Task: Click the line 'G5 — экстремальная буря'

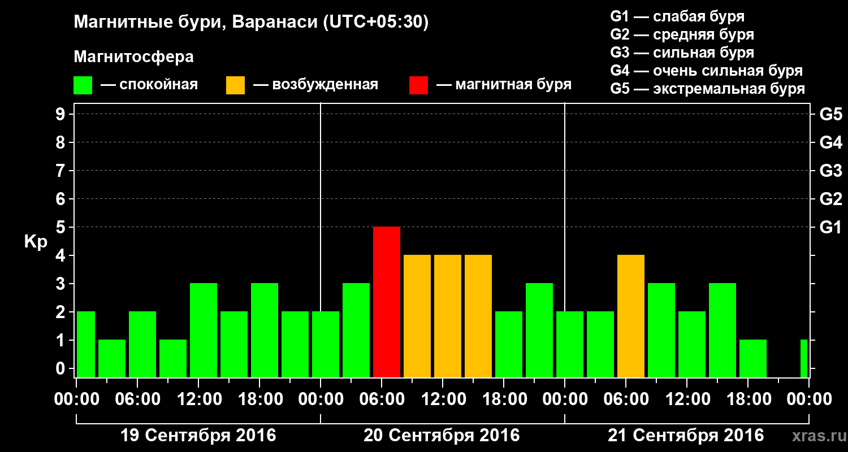Action: click(x=707, y=89)
